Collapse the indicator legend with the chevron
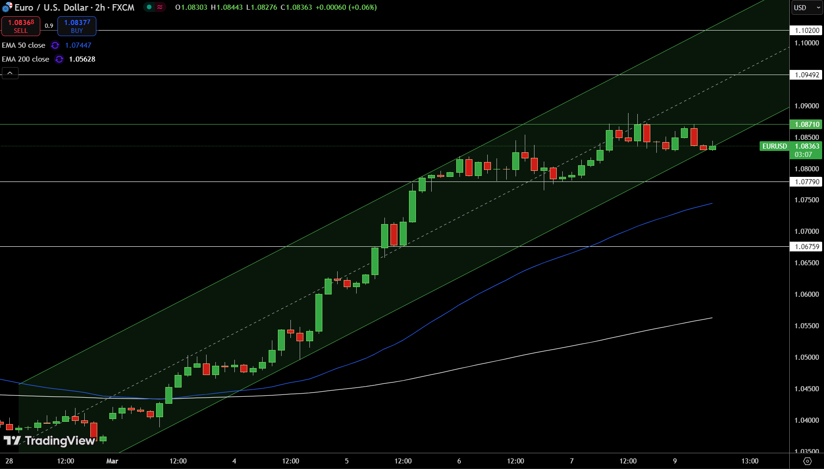The width and height of the screenshot is (824, 469). tap(10, 73)
